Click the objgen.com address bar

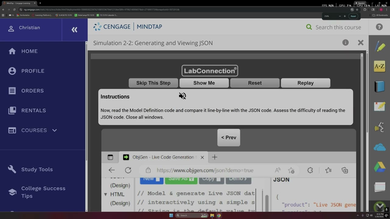[x=205, y=170]
